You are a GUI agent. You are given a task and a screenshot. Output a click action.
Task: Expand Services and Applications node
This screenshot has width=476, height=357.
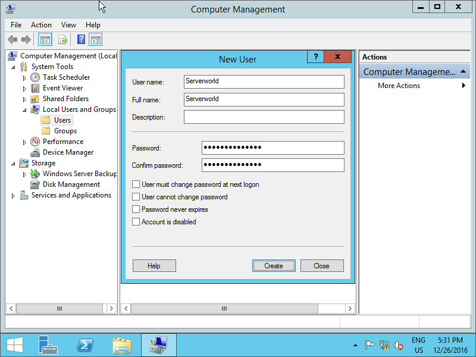(x=13, y=196)
